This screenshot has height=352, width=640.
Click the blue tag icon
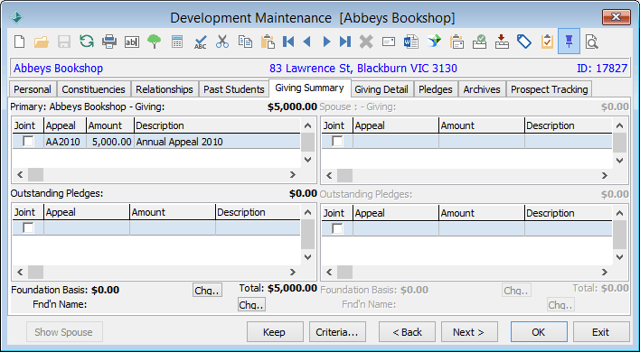coord(524,42)
